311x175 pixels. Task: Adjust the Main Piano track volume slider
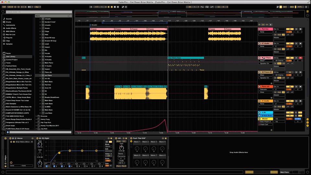tap(290, 61)
